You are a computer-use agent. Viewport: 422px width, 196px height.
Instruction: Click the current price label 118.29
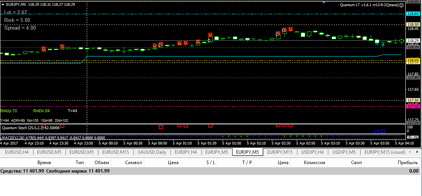coord(413,40)
